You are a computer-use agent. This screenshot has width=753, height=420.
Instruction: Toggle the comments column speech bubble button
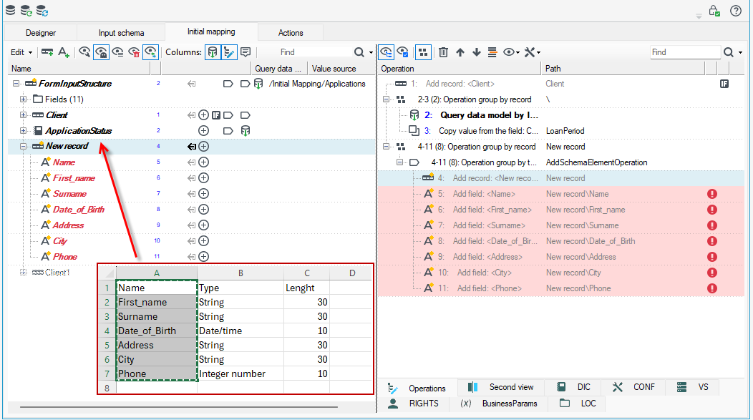tap(246, 52)
